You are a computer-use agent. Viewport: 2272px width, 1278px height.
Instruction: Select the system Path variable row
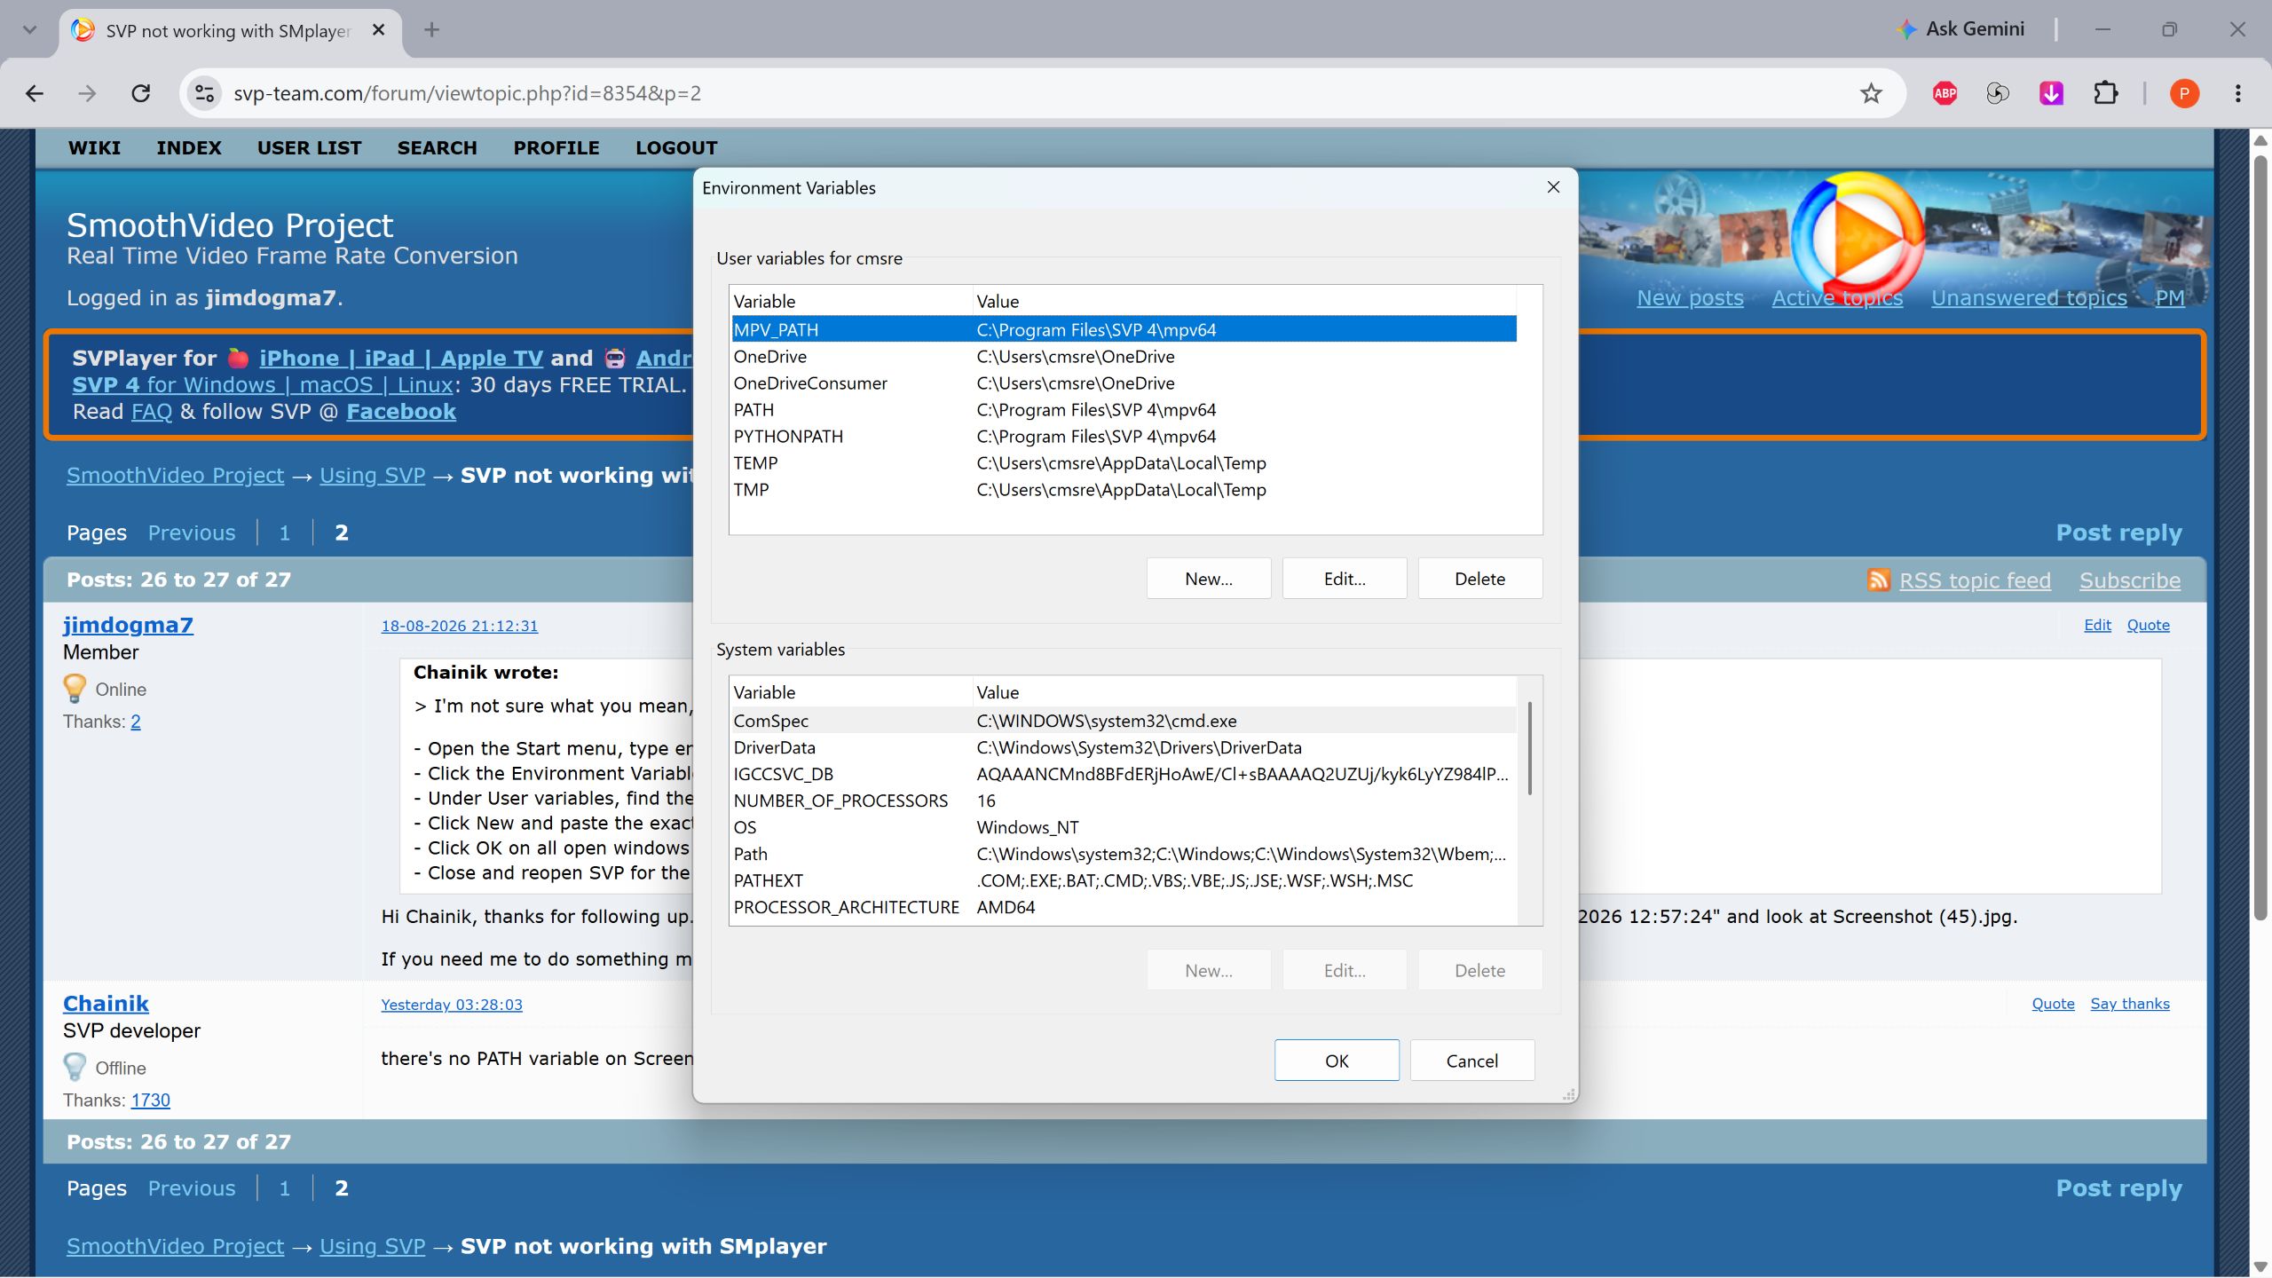click(x=1124, y=854)
